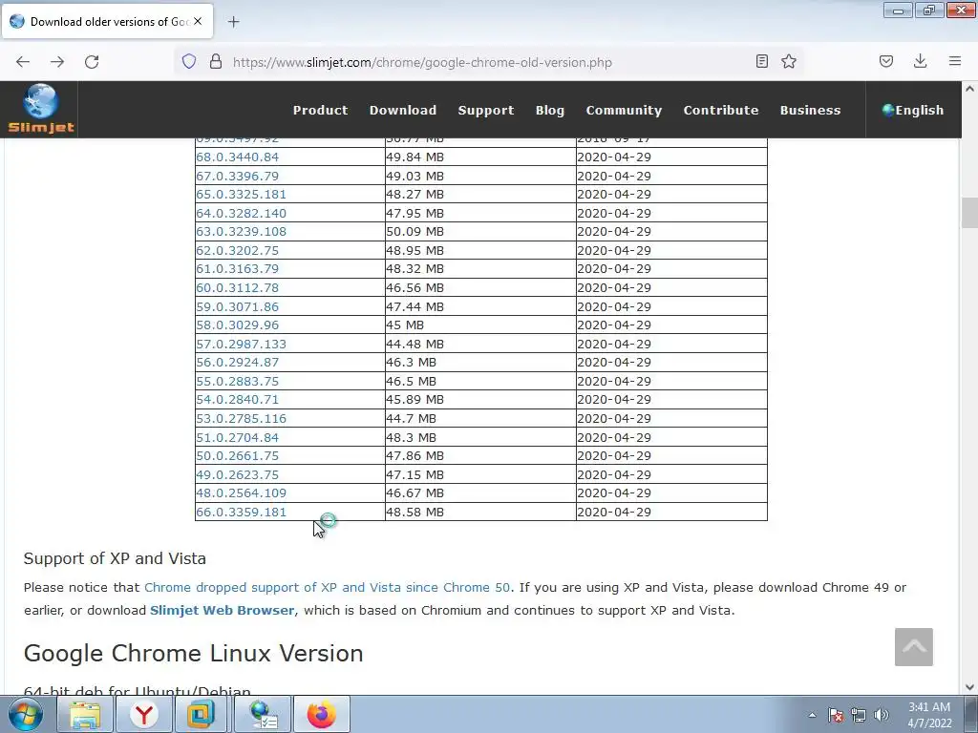Click the Slimjet logo
978x733 pixels.
(41, 109)
